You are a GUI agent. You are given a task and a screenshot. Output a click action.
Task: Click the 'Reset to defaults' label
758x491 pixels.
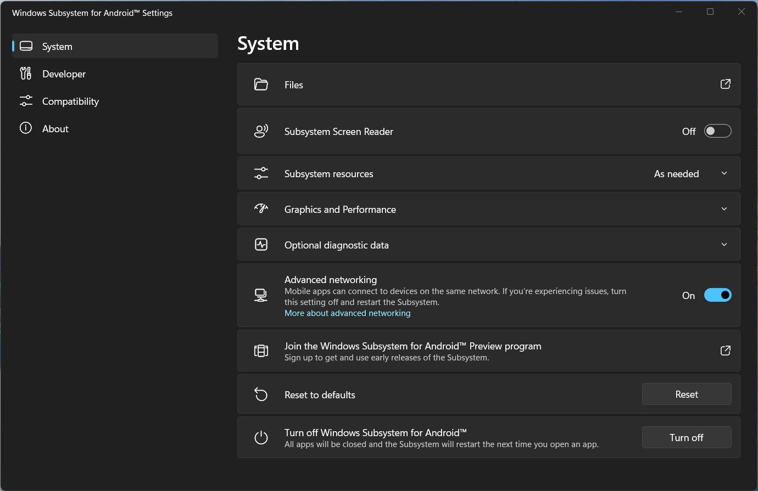[x=320, y=395]
